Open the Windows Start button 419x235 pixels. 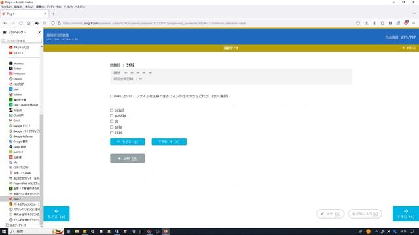[4, 232]
